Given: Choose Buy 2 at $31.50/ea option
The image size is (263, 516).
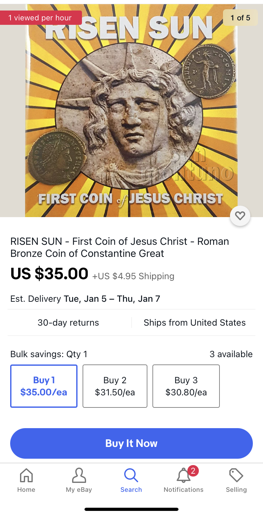Looking at the screenshot, I should (x=115, y=386).
